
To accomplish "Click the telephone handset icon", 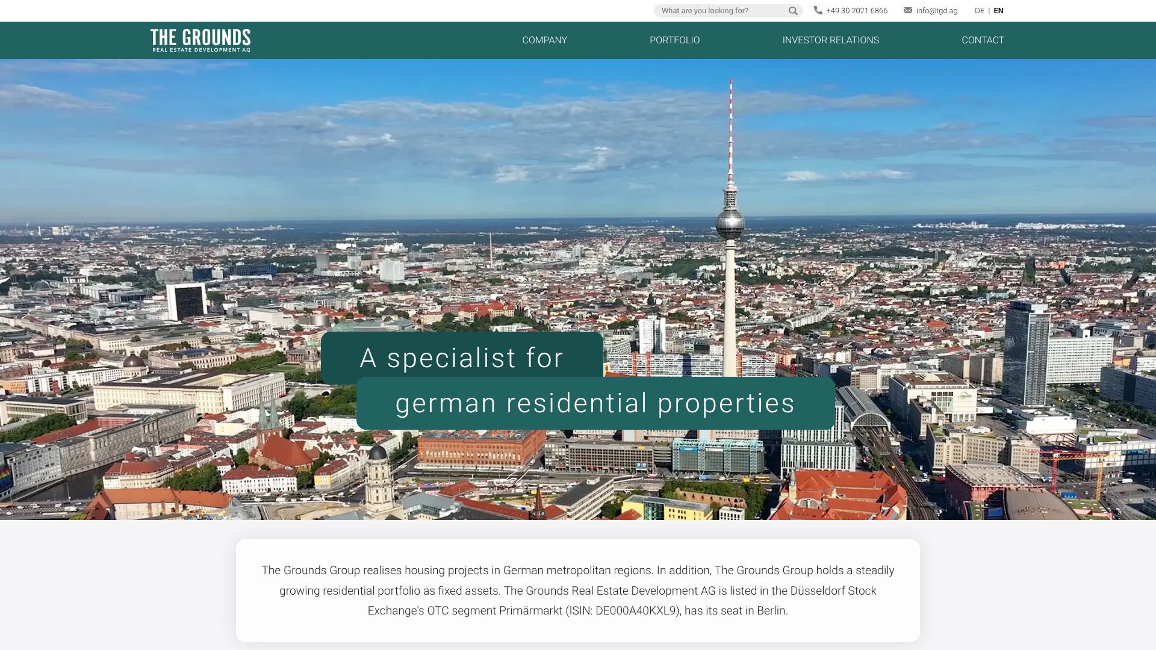I will click(x=818, y=10).
